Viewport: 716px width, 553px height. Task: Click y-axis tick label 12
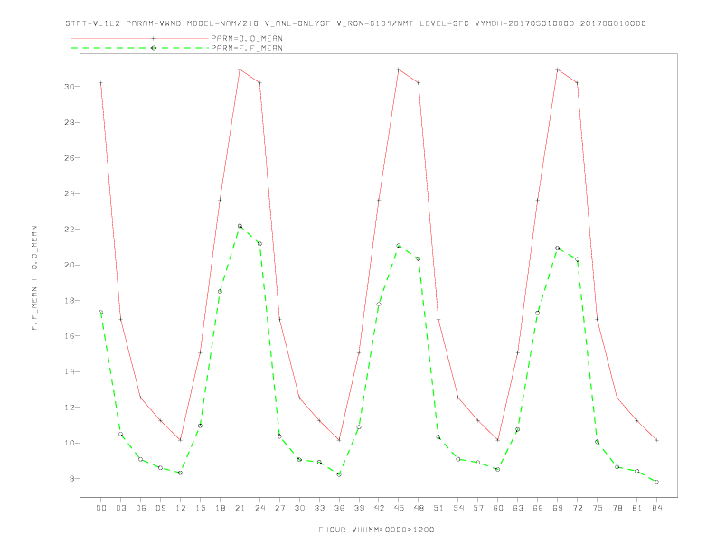(70, 408)
